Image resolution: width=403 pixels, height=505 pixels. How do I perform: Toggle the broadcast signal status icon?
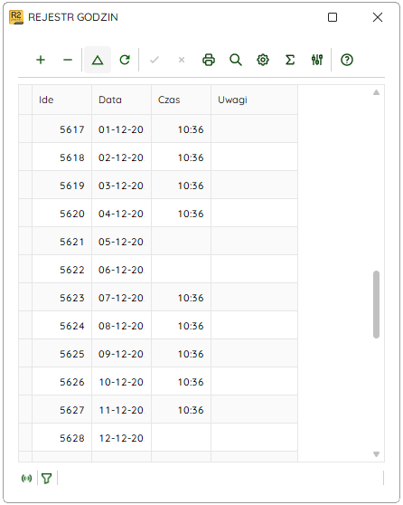pos(27,479)
